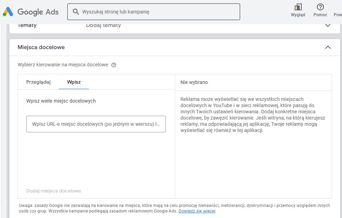Expand the Tematy section chevron
Image resolution: width=342 pixels, height=218 pixels.
click(x=327, y=25)
